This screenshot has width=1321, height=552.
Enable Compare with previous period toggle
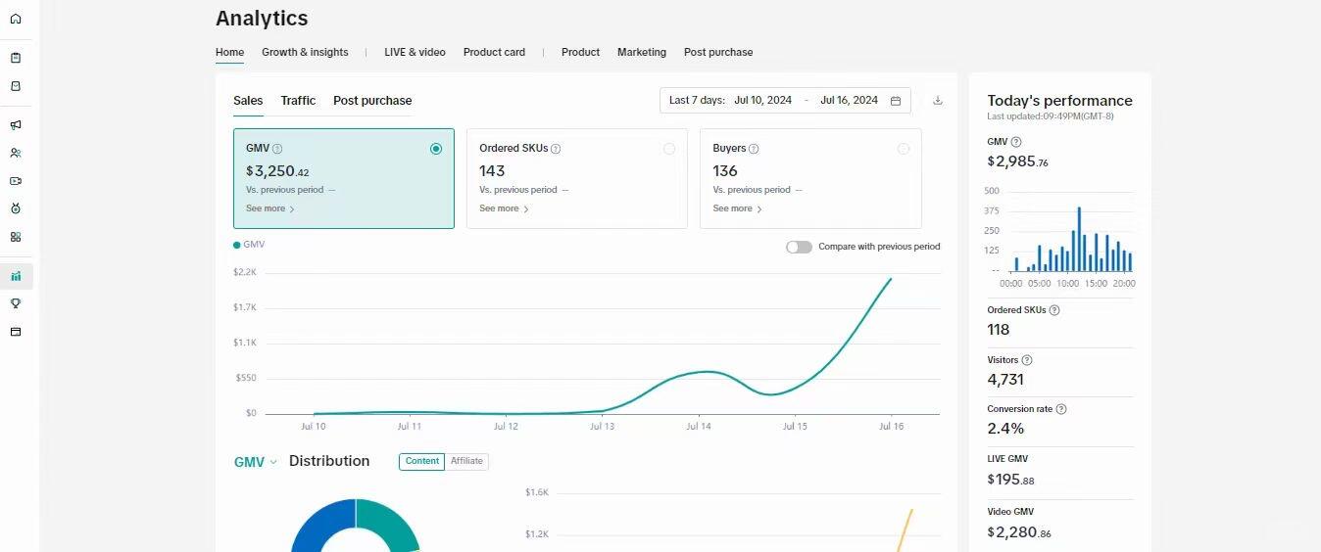coord(799,247)
